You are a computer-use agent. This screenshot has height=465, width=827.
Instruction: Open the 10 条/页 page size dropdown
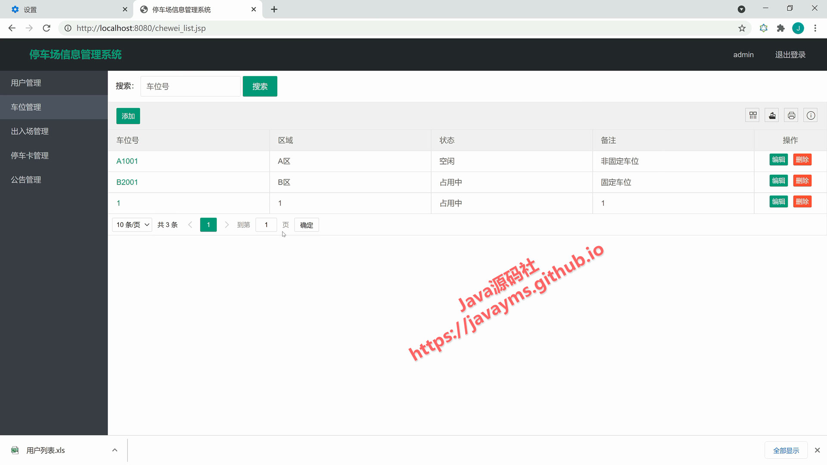(132, 225)
